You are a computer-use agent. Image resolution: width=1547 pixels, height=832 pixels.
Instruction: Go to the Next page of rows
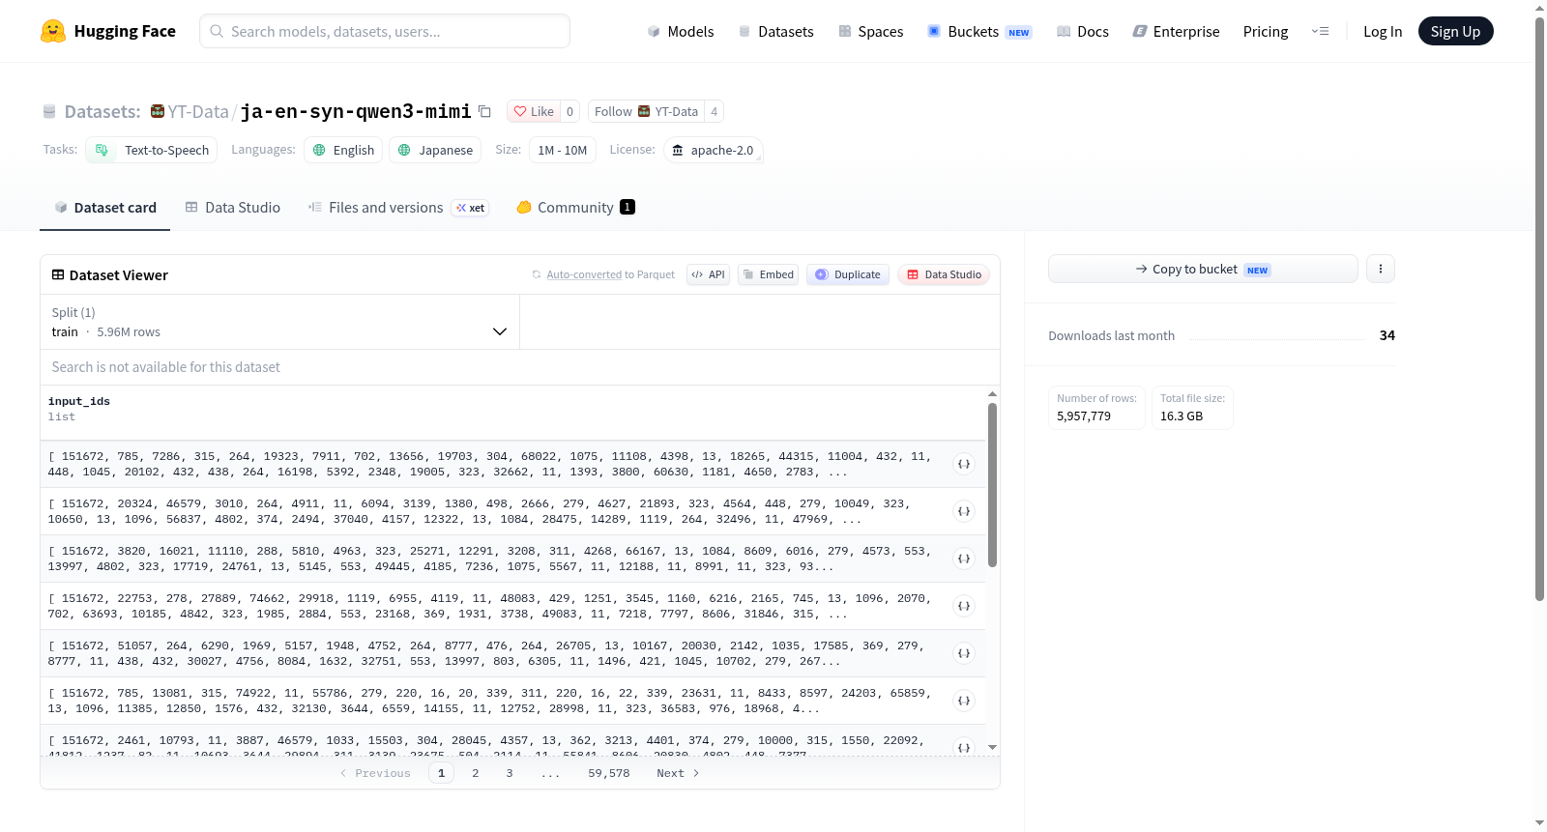(678, 773)
